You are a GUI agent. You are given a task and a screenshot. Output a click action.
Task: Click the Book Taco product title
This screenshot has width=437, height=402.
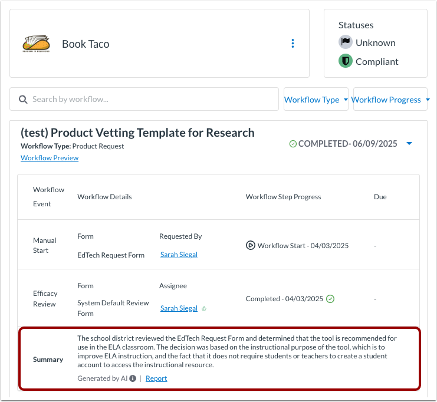point(86,44)
